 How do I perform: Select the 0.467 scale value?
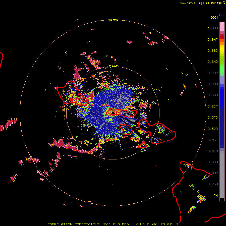pyautogui.click(x=213, y=140)
